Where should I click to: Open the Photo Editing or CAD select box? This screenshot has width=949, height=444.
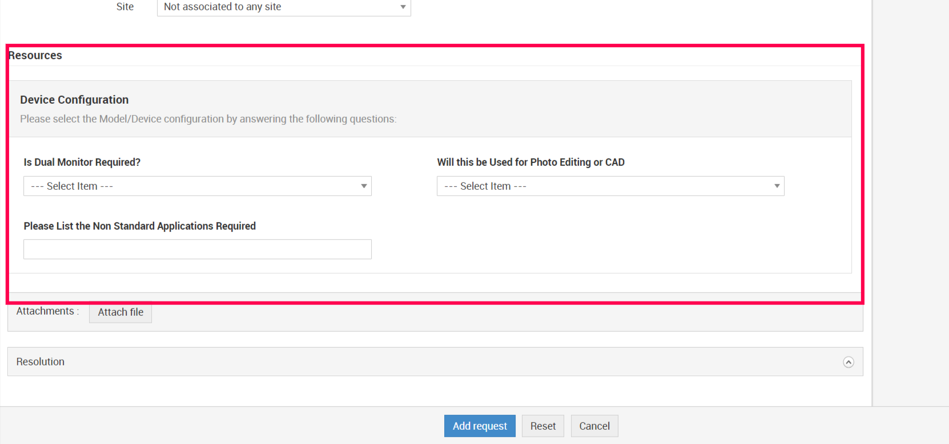tap(610, 186)
